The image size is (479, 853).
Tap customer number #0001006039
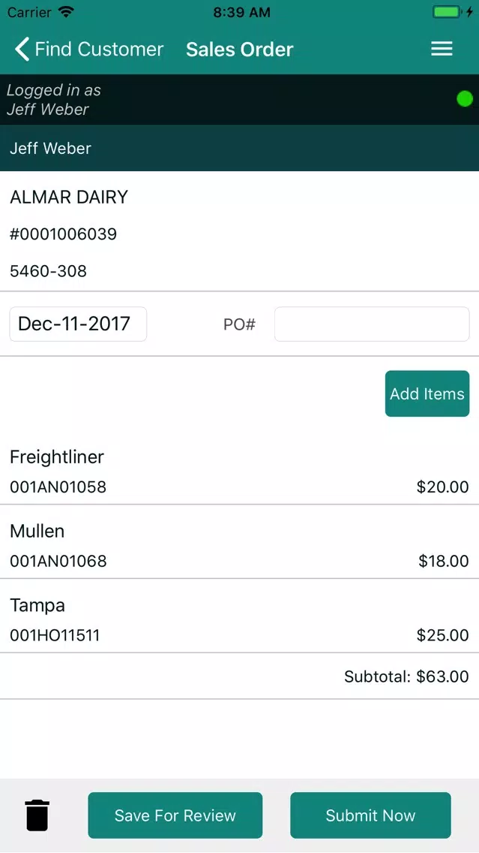tap(64, 234)
